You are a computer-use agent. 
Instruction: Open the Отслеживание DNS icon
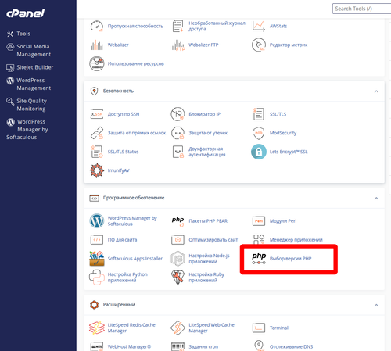click(x=259, y=346)
